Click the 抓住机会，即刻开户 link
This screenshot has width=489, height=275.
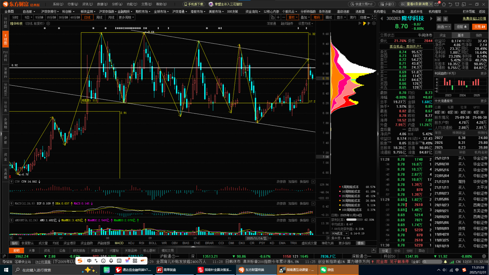tap(406, 47)
